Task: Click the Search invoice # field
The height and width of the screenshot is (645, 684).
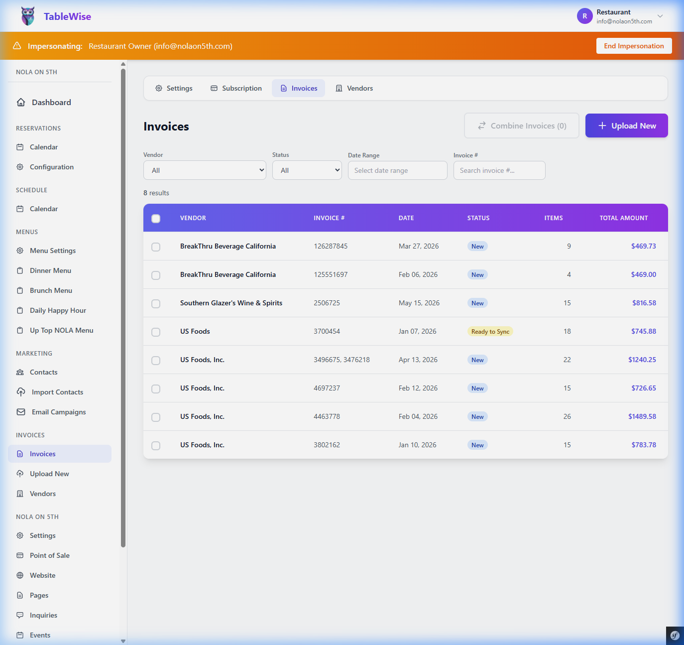Action: click(499, 170)
